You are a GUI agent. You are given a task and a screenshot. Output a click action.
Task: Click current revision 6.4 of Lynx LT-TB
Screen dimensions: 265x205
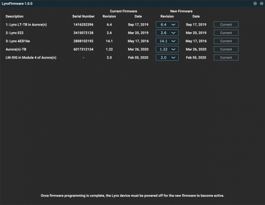(x=109, y=25)
